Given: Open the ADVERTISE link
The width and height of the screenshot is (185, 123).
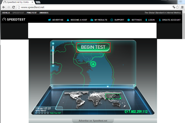Looking at the screenshot, I should [x=58, y=20].
